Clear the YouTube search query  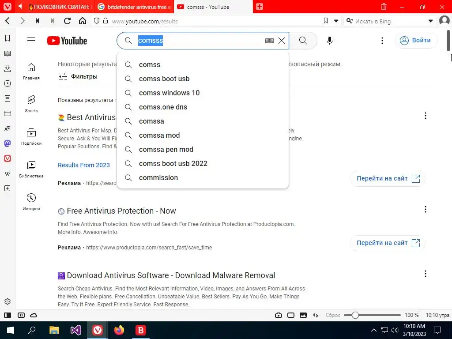click(282, 41)
